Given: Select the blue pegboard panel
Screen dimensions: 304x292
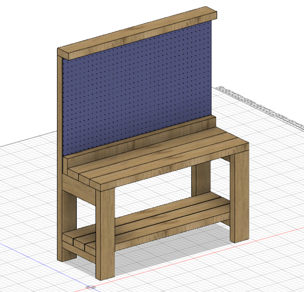Looking at the screenshot, I should (137, 89).
